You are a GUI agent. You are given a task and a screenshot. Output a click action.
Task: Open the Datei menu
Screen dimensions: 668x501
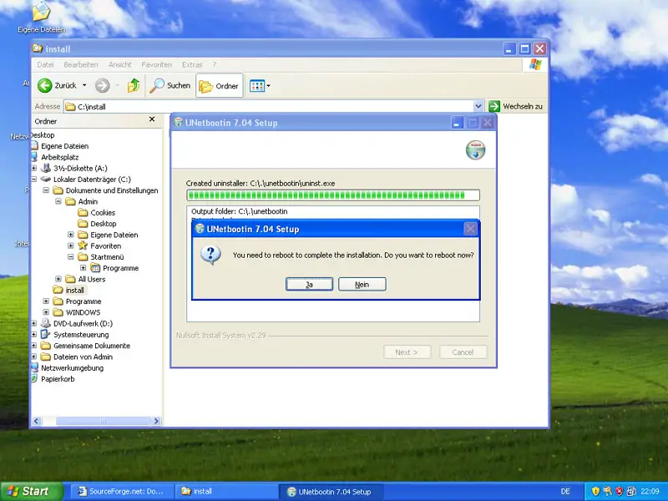click(45, 65)
